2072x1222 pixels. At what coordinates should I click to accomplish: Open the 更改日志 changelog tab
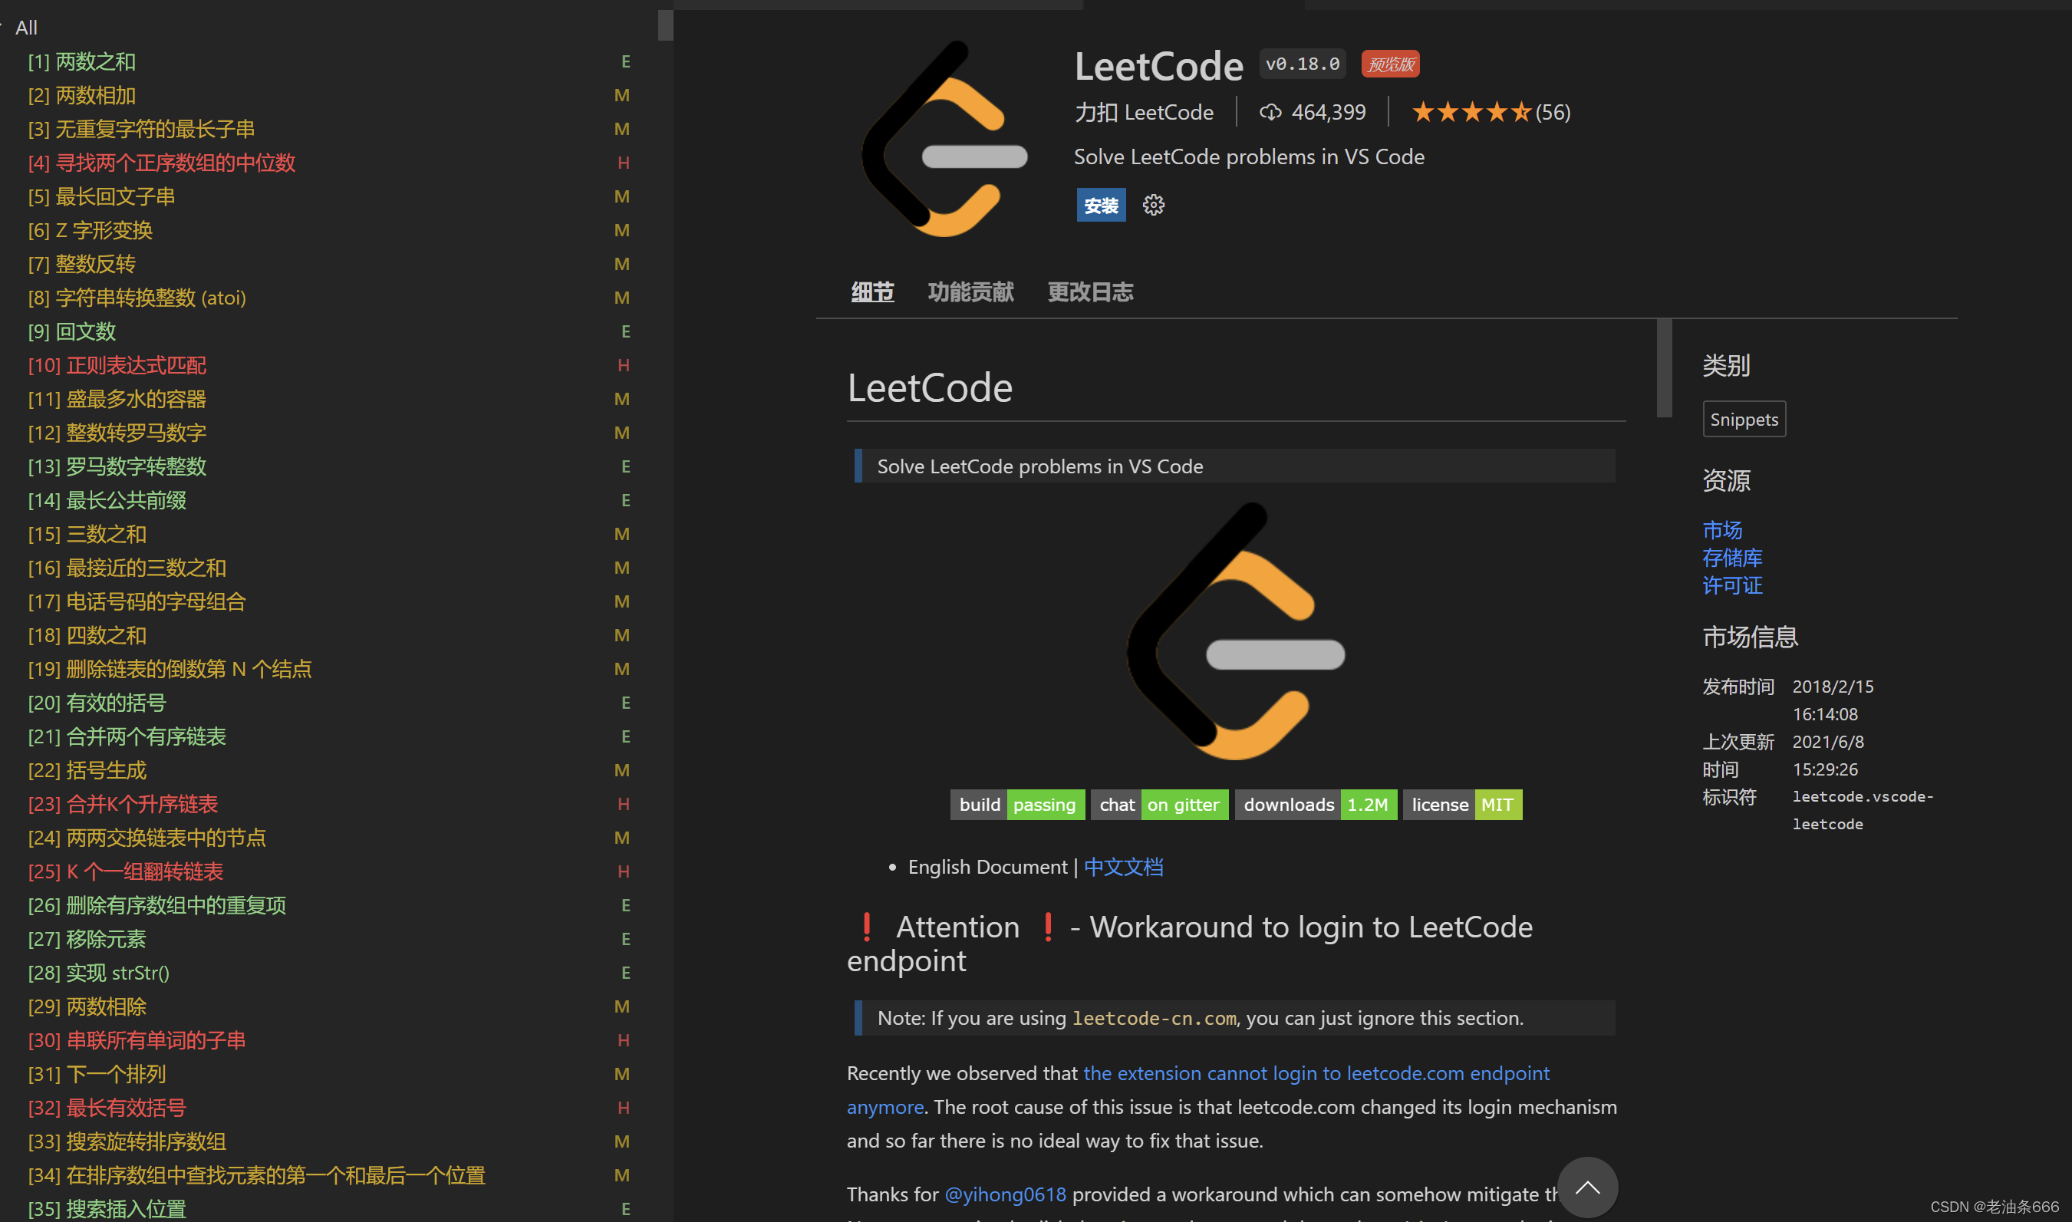1091,292
